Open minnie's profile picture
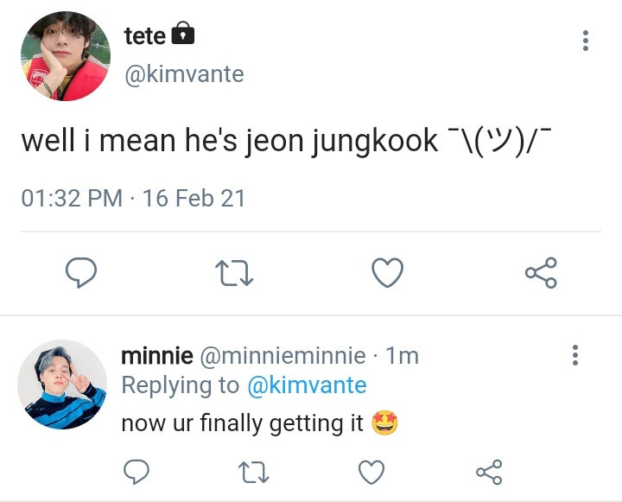622x502 pixels. [x=62, y=384]
